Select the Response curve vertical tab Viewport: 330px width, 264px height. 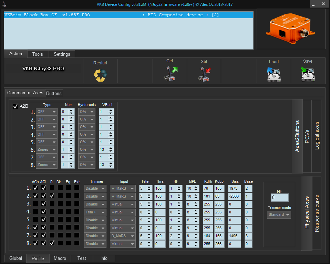coord(317,213)
